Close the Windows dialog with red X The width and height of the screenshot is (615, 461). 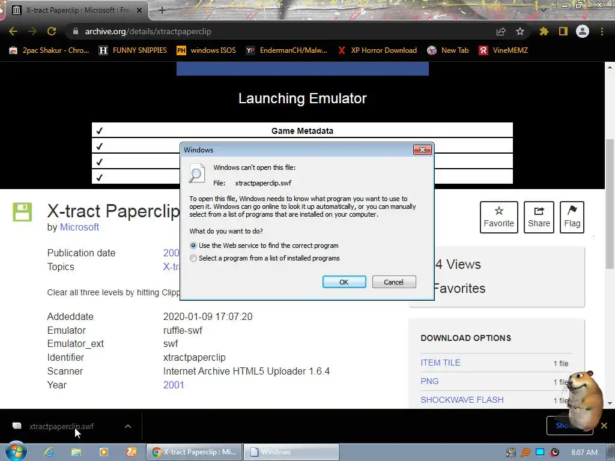pyautogui.click(x=422, y=149)
